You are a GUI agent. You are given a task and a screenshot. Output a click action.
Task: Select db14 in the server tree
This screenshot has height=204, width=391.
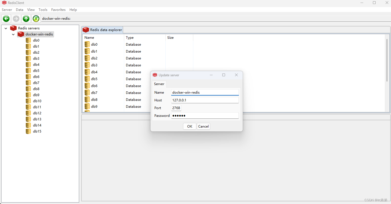[x=37, y=125]
